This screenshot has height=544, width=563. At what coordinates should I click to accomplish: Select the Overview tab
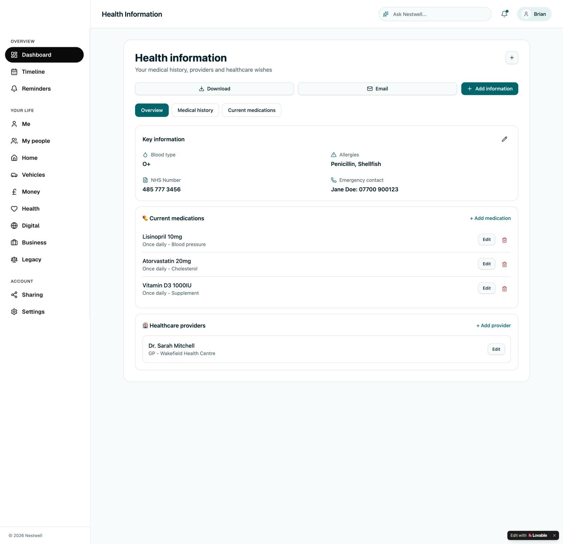pyautogui.click(x=152, y=110)
